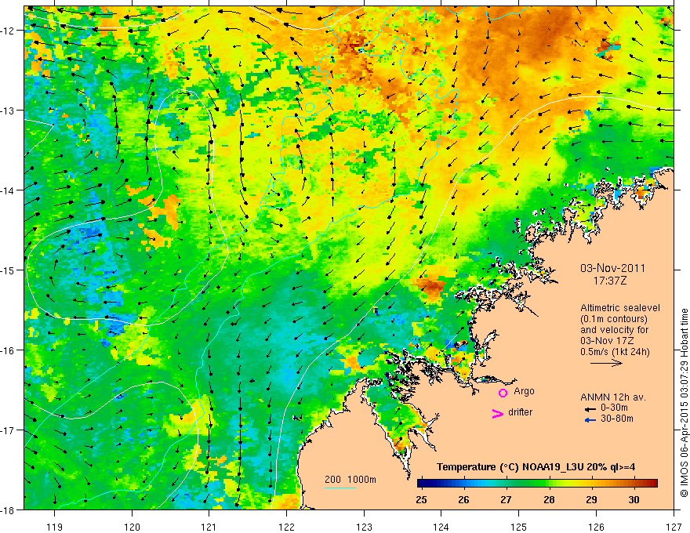Click the '30-80m' depth label
This screenshot has width=690, height=533.
pyautogui.click(x=617, y=419)
